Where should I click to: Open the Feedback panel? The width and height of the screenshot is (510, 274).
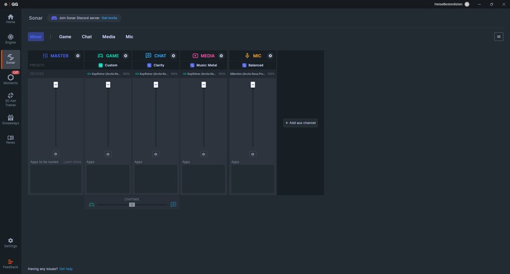[x=11, y=264]
